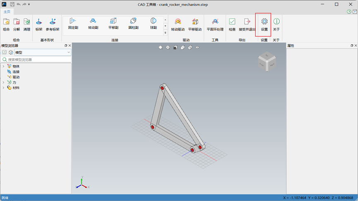
Task: Expand the 力 tree node
Action: click(3, 83)
